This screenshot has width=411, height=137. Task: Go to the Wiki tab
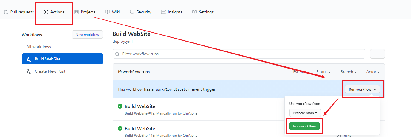click(113, 12)
